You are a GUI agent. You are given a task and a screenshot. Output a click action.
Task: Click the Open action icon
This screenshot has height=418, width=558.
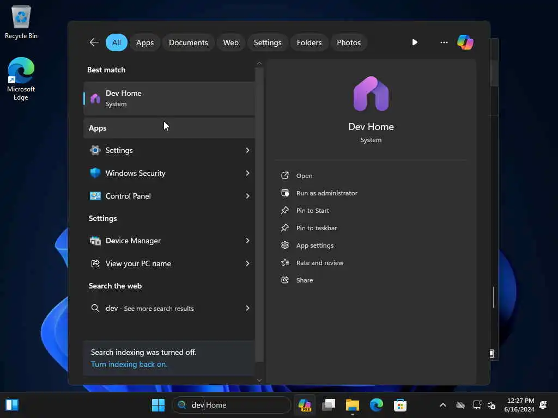[284, 175]
